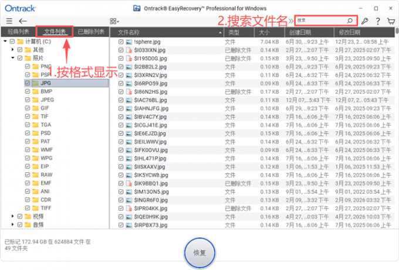The width and height of the screenshot is (399, 270).
Task: Select the PAT folder icon
Action: 35,142
